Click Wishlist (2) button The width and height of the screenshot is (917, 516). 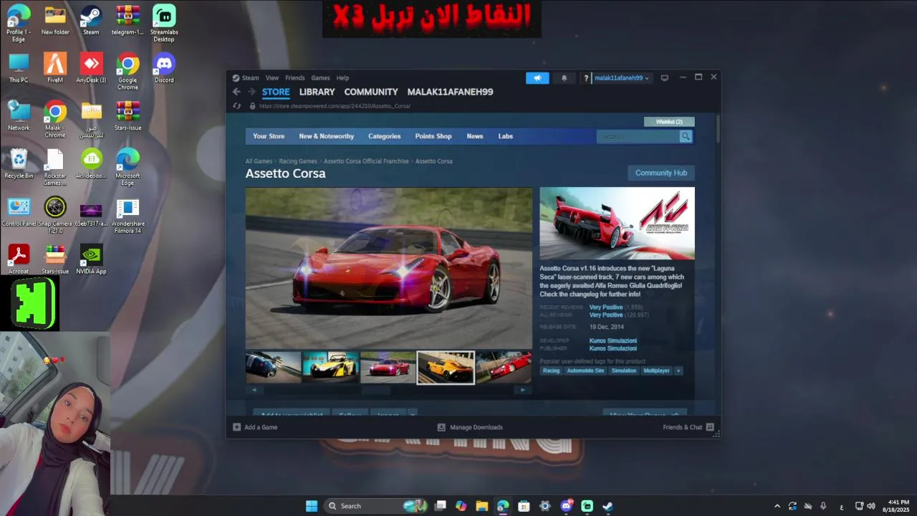pos(669,122)
